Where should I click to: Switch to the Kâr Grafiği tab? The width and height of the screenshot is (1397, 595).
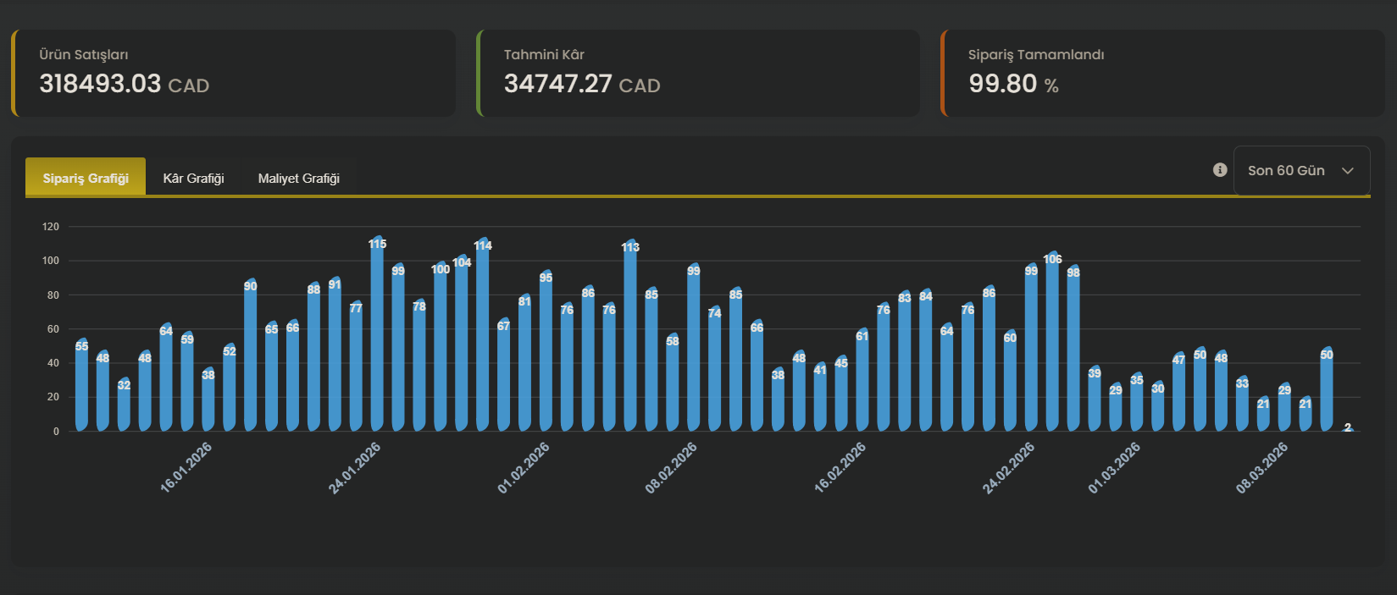[x=193, y=178]
